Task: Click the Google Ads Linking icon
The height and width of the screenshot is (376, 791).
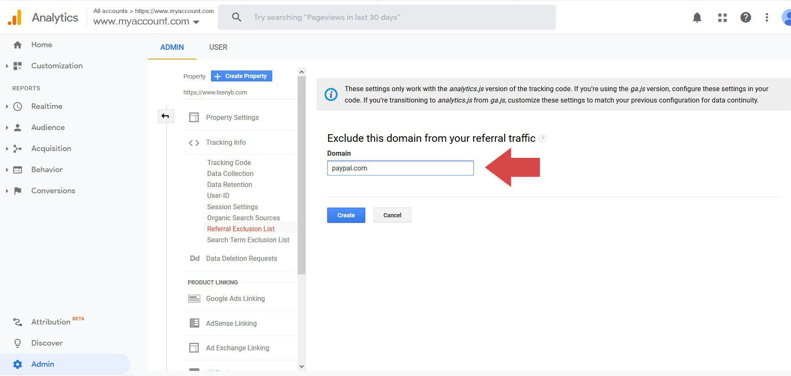Action: coord(194,298)
